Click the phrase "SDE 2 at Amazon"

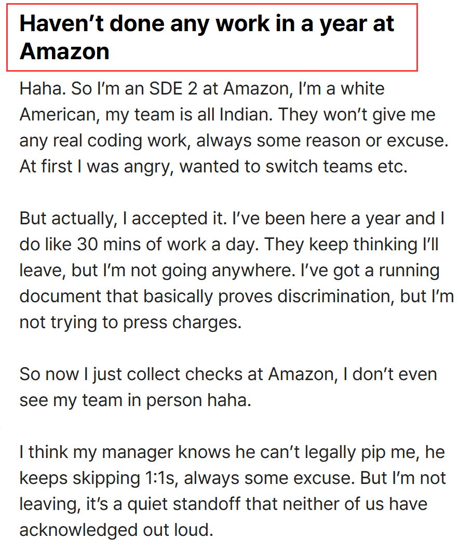click(219, 89)
